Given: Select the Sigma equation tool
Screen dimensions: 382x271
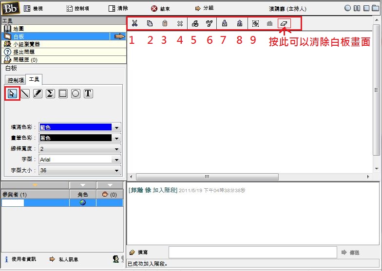Looking at the screenshot, I should coord(50,93).
